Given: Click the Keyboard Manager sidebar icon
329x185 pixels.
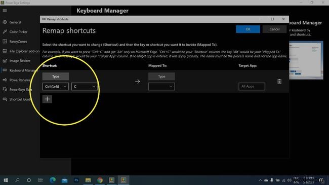Looking at the screenshot, I should (5, 70).
